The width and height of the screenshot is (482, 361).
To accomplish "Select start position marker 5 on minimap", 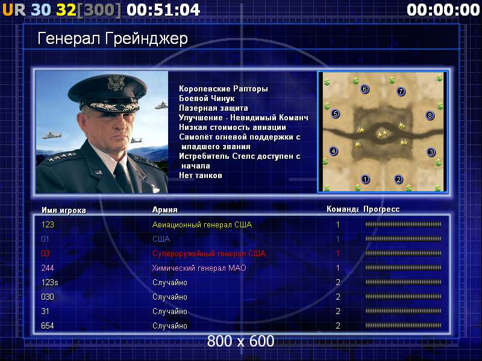I will (x=336, y=114).
